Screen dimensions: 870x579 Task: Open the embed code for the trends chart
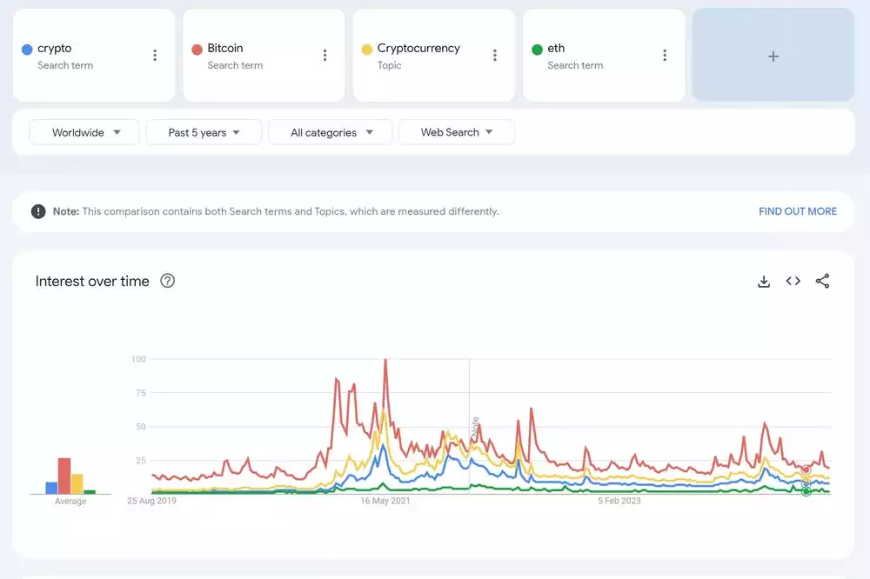point(793,281)
